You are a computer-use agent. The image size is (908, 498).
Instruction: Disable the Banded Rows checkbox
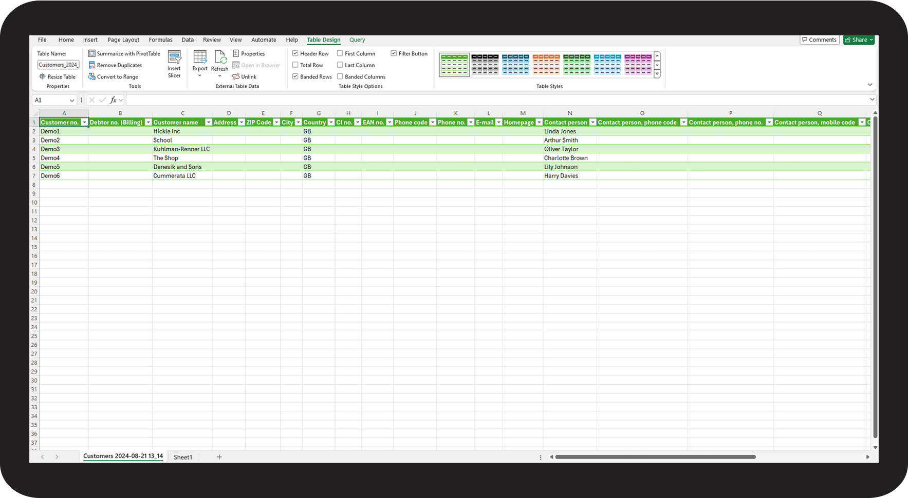point(295,76)
